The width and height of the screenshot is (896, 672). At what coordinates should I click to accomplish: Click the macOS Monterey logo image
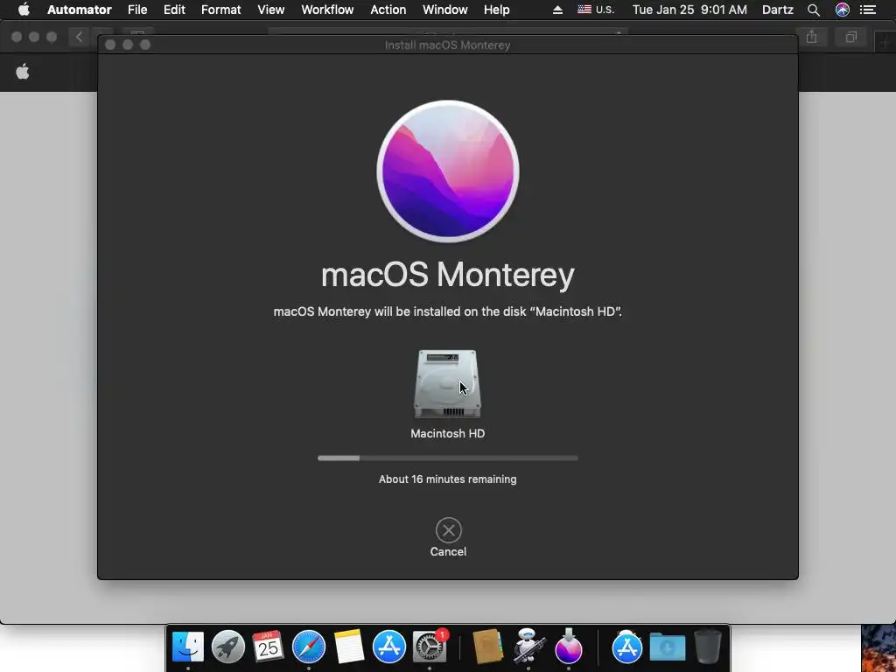[x=448, y=171]
